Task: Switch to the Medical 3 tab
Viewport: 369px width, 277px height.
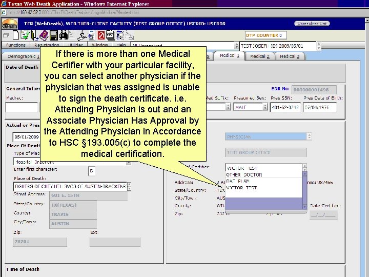Action: click(x=290, y=56)
